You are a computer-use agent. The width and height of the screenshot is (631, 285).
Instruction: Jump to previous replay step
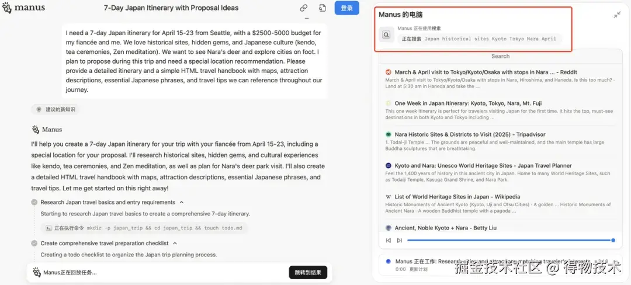pos(389,240)
